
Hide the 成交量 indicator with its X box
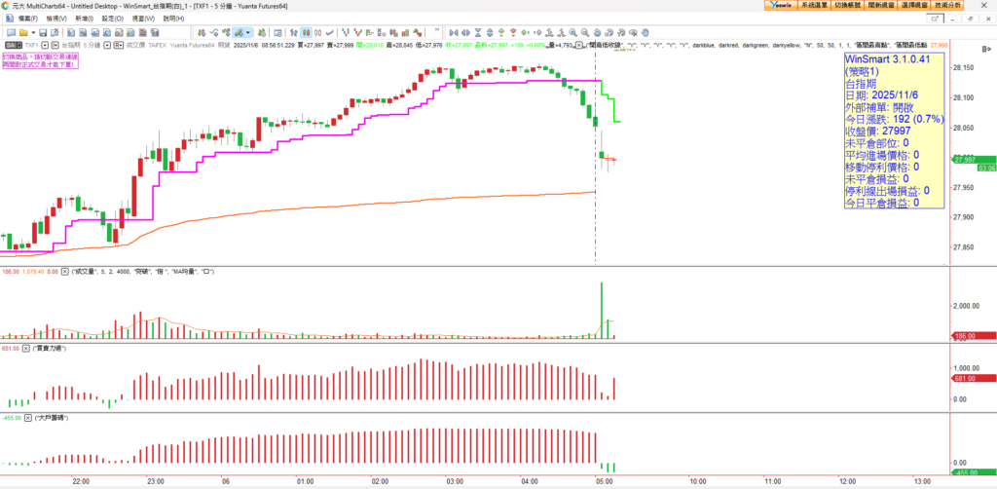pos(64,272)
